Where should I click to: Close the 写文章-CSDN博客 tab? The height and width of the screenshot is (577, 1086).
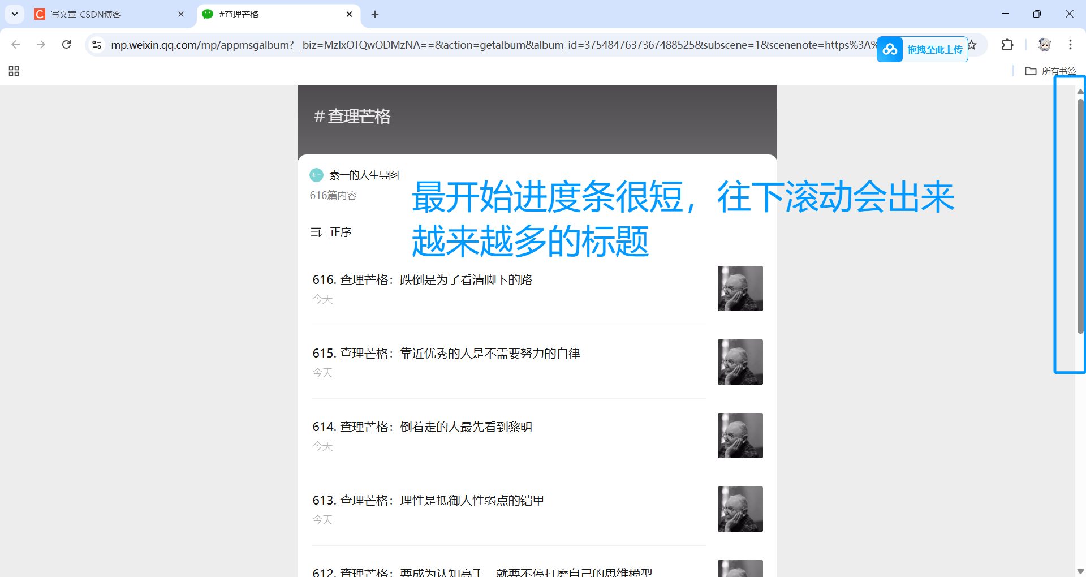point(181,14)
